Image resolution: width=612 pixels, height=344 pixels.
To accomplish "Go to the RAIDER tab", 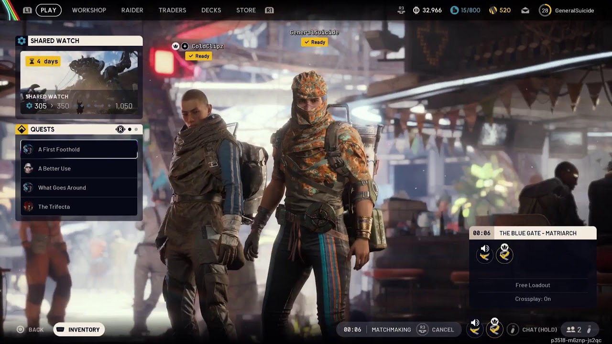I will (132, 10).
